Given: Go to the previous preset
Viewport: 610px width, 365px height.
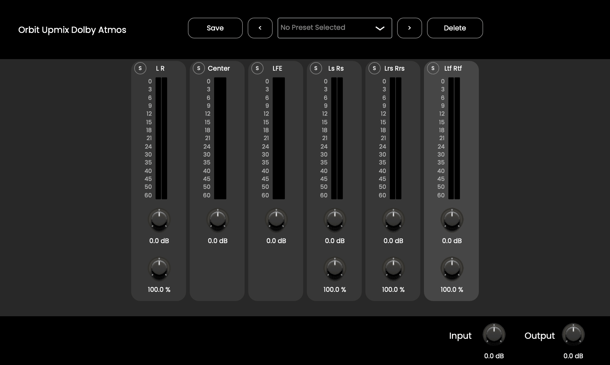Looking at the screenshot, I should point(260,28).
